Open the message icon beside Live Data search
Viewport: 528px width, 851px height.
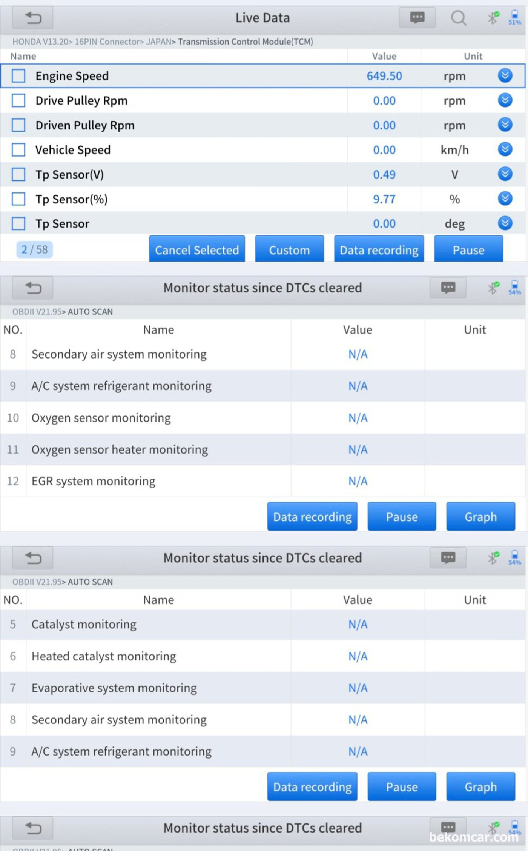coord(417,18)
